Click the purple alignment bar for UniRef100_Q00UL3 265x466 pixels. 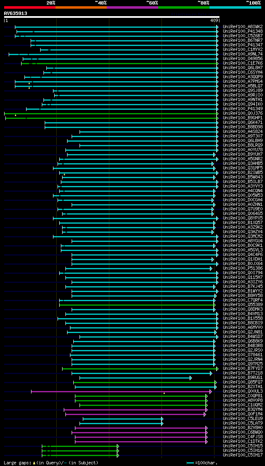click(121, 391)
